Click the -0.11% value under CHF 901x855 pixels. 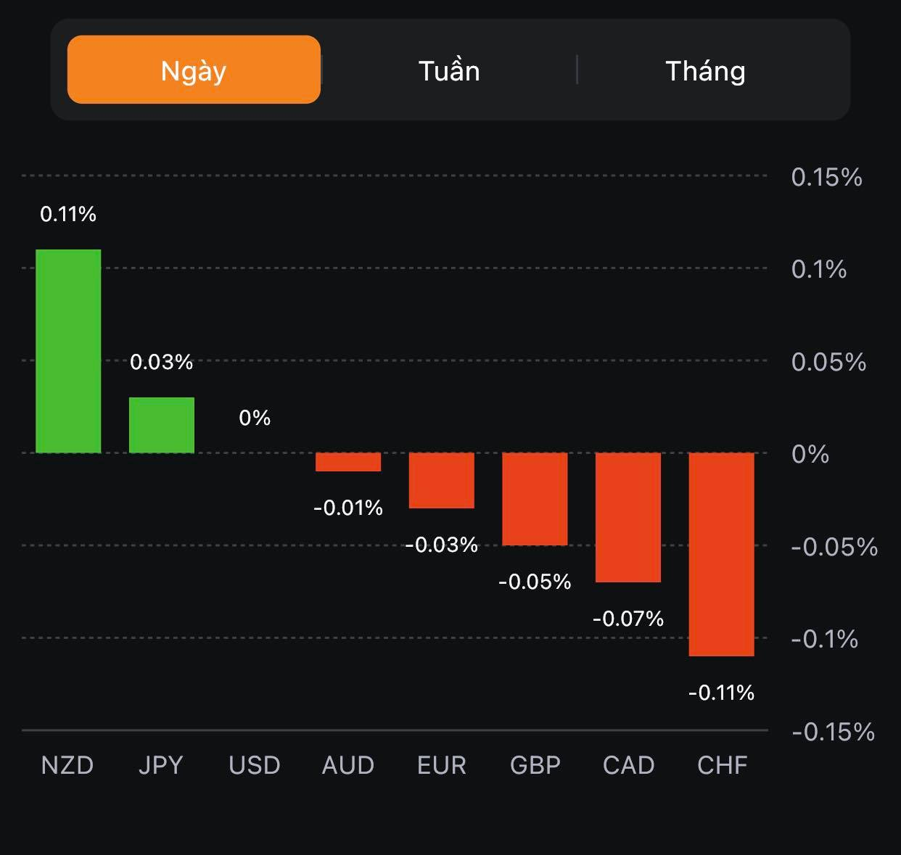coord(722,693)
